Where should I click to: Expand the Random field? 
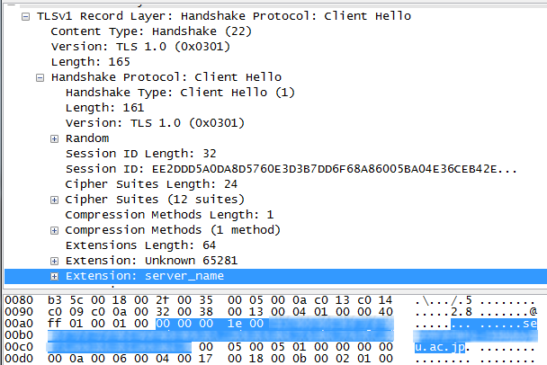(54, 138)
